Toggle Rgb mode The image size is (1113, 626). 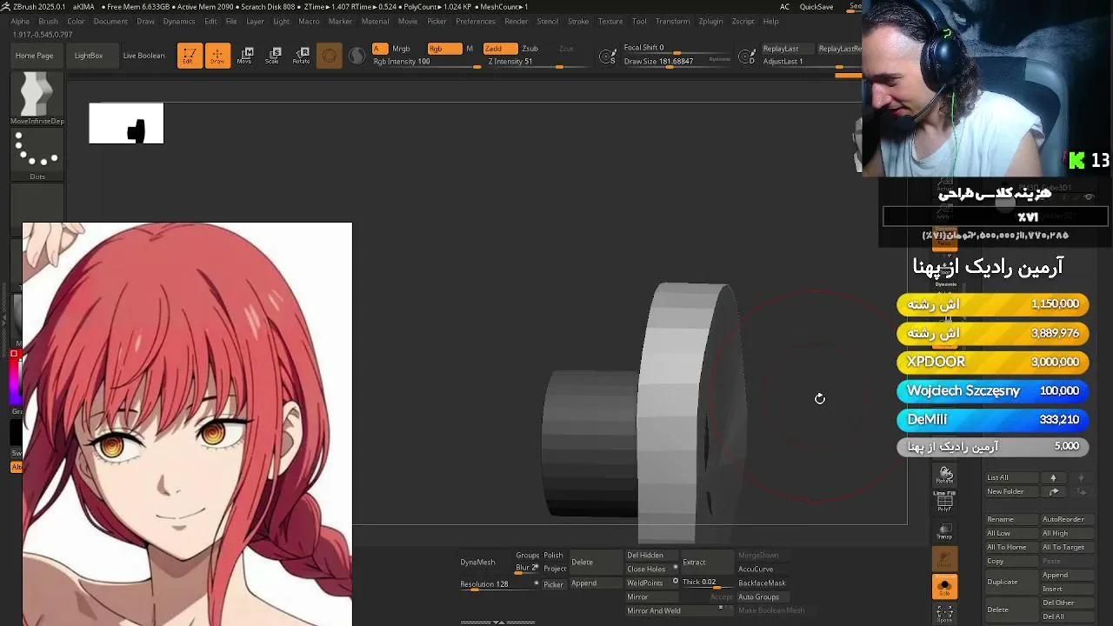point(444,49)
